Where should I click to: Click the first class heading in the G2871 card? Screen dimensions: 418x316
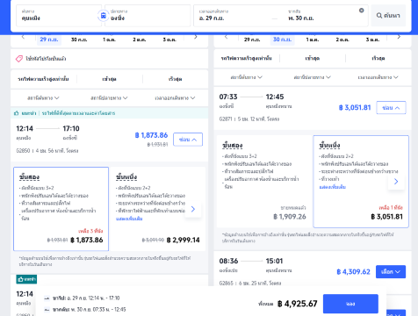(329, 145)
